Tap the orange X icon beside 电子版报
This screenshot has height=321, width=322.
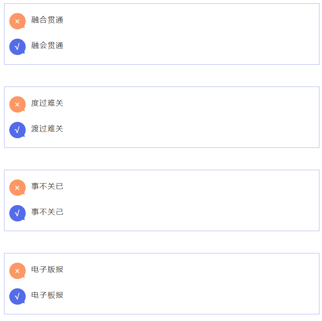pyautogui.click(x=17, y=271)
